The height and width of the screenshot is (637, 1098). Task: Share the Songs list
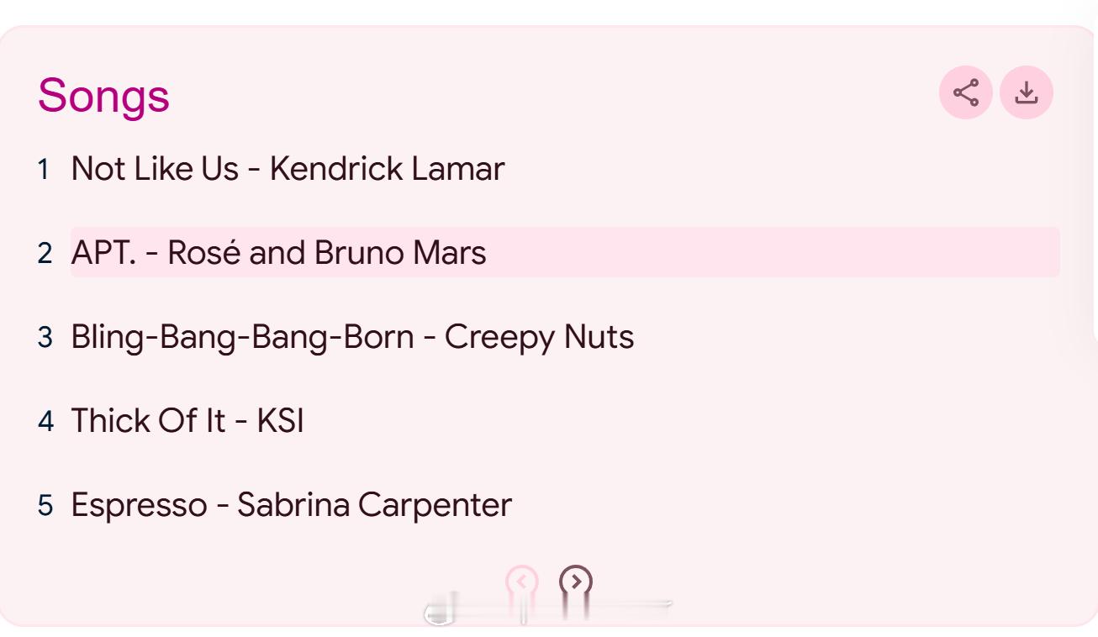coord(966,92)
